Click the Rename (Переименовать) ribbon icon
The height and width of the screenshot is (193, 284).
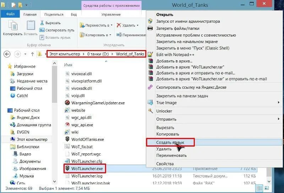tap(119, 35)
